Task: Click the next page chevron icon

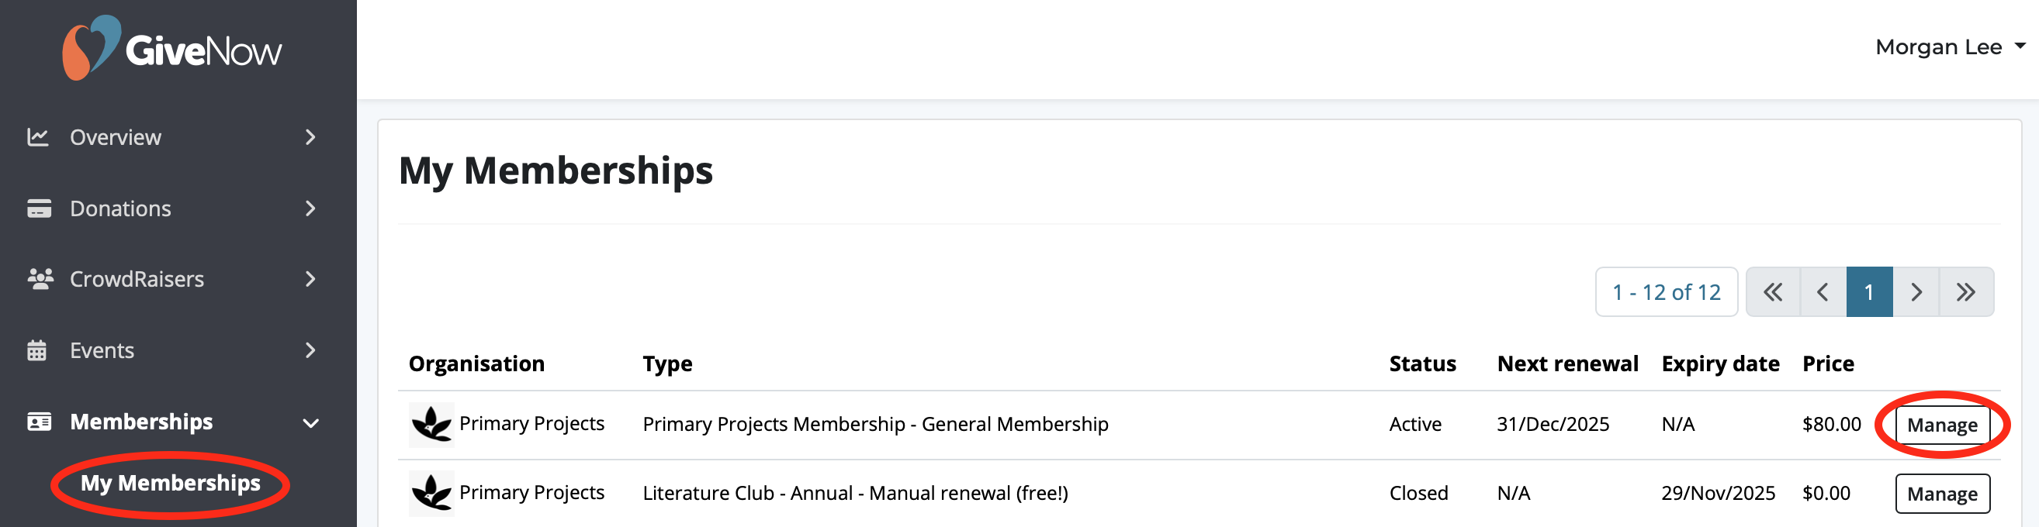Action: tap(1917, 291)
